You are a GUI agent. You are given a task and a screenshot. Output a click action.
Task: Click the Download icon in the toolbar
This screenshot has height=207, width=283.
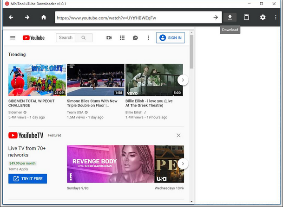[230, 17]
